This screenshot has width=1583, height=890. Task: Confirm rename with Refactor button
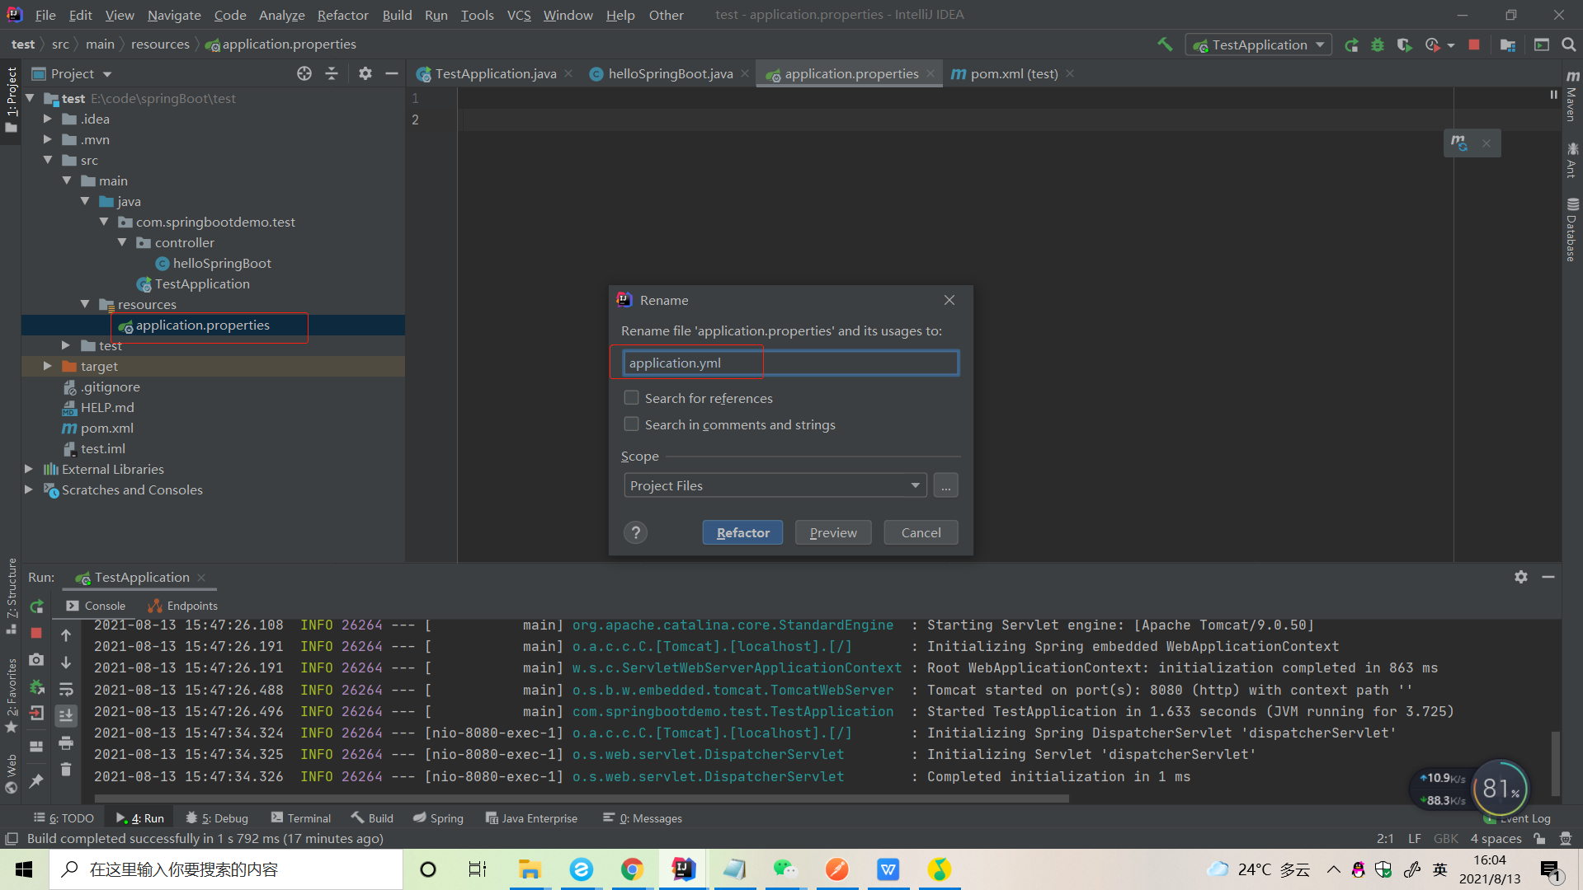coord(742,532)
